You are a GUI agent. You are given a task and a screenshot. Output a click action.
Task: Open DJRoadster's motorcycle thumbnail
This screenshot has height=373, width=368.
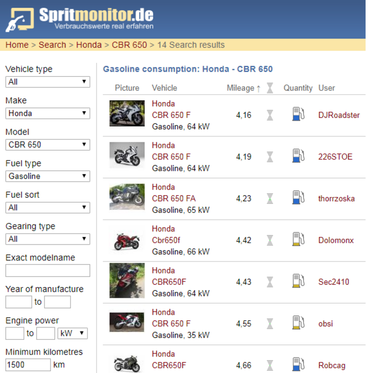tap(127, 113)
